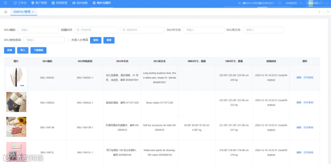This screenshot has width=331, height=164.
Task: Open the product thumbnail for SKU-10413N
Action: [16, 127]
